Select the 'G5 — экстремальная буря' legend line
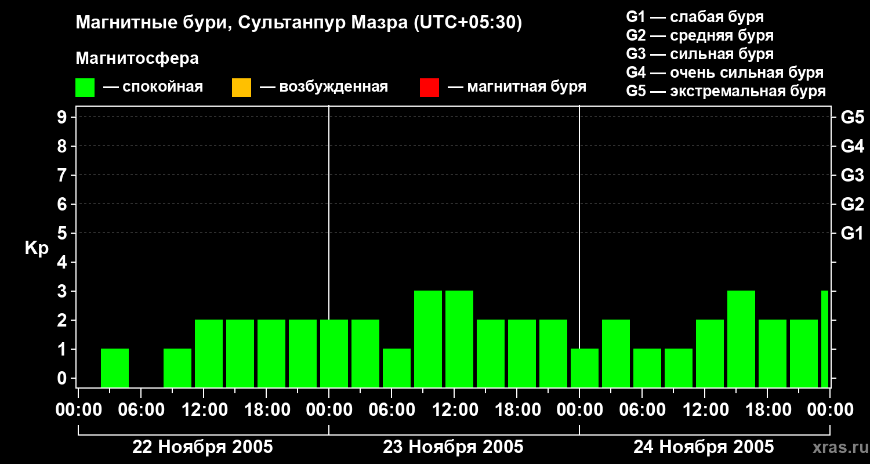Viewport: 870px width, 464px height. [x=726, y=91]
